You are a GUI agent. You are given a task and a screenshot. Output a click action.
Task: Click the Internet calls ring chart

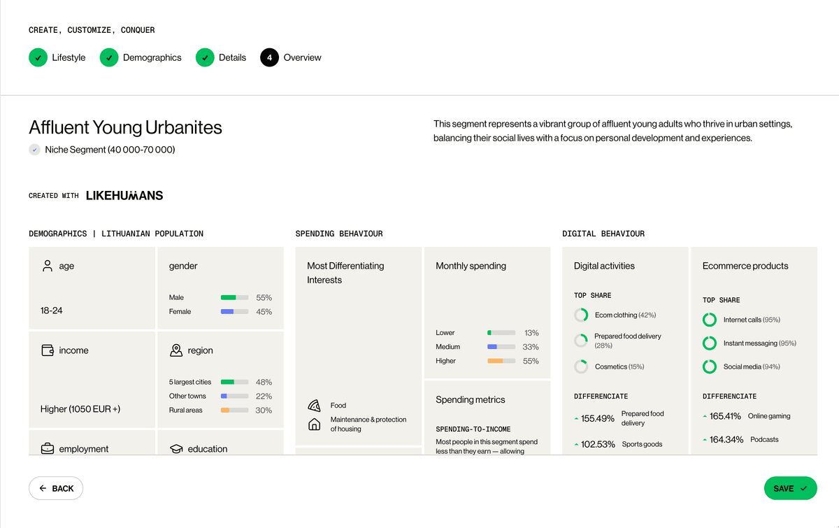click(x=710, y=320)
